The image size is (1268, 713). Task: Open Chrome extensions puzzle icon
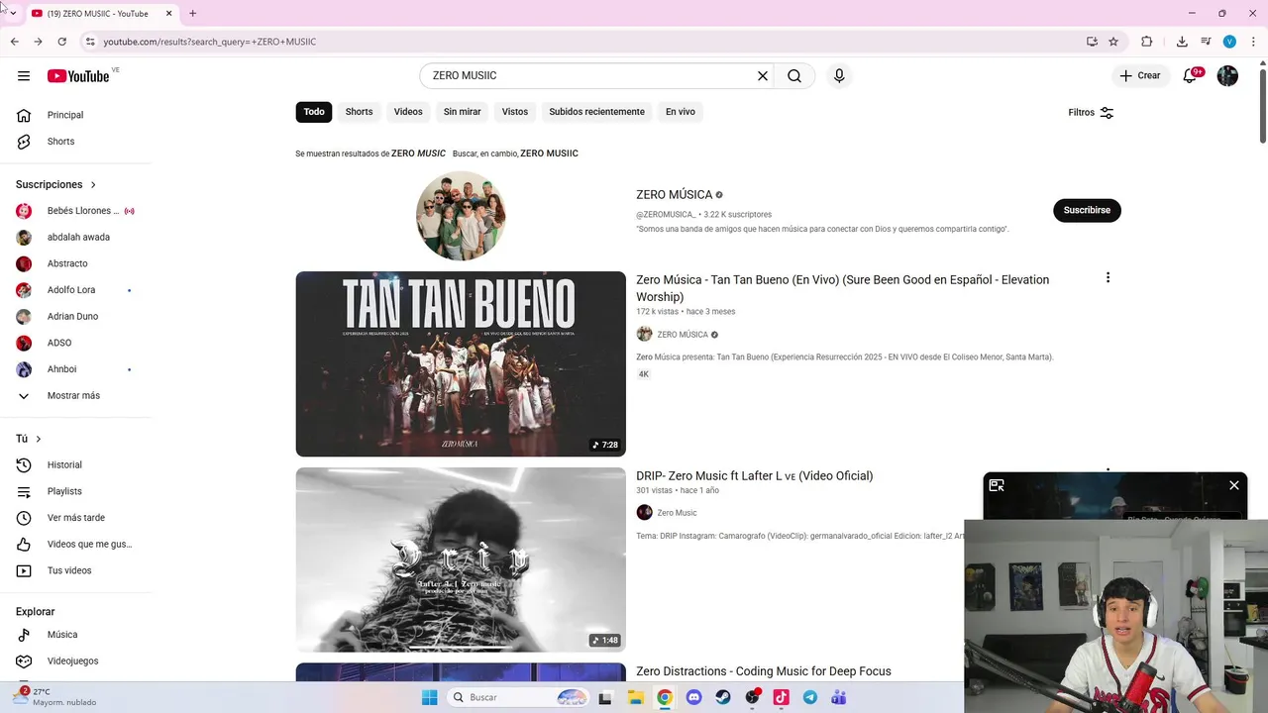pyautogui.click(x=1147, y=42)
